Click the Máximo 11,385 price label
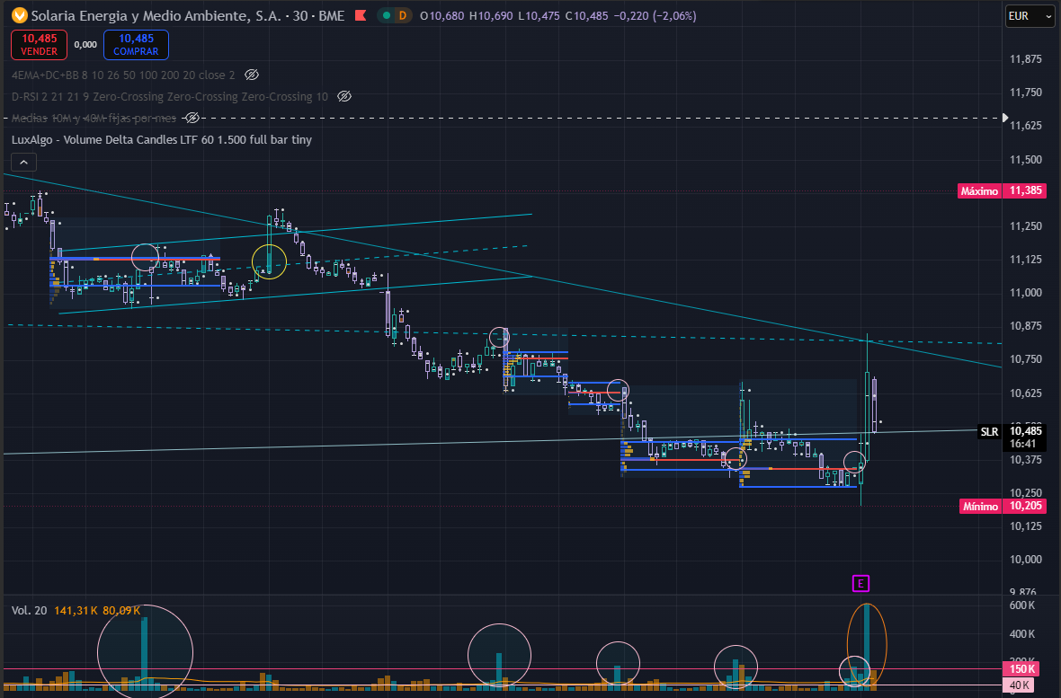 (x=1003, y=190)
